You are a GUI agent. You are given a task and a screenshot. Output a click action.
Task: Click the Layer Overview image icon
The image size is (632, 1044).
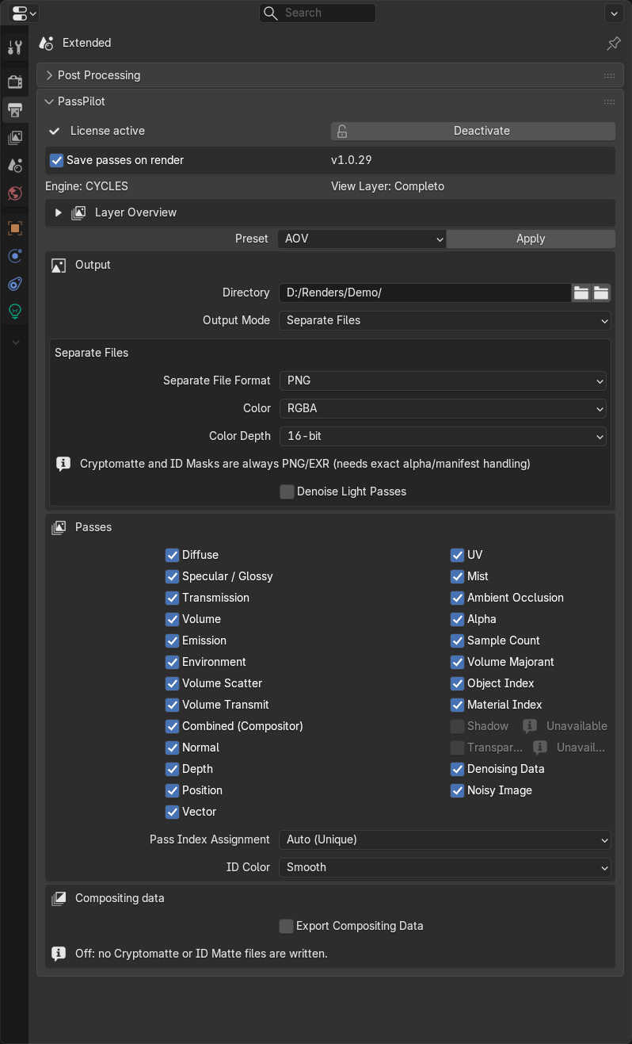(78, 212)
